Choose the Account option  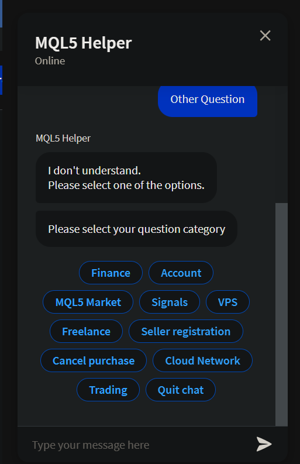tap(181, 273)
